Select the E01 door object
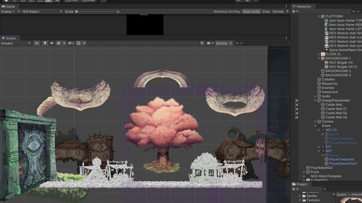 326,147
